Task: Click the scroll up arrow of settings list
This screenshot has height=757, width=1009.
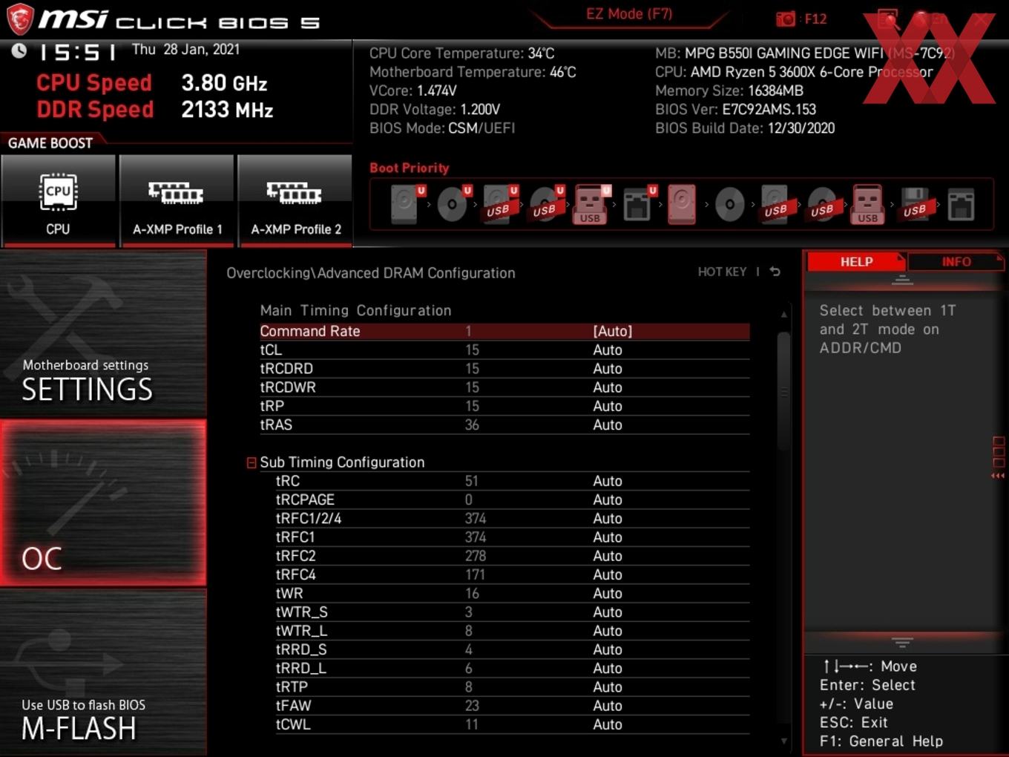Action: (783, 315)
